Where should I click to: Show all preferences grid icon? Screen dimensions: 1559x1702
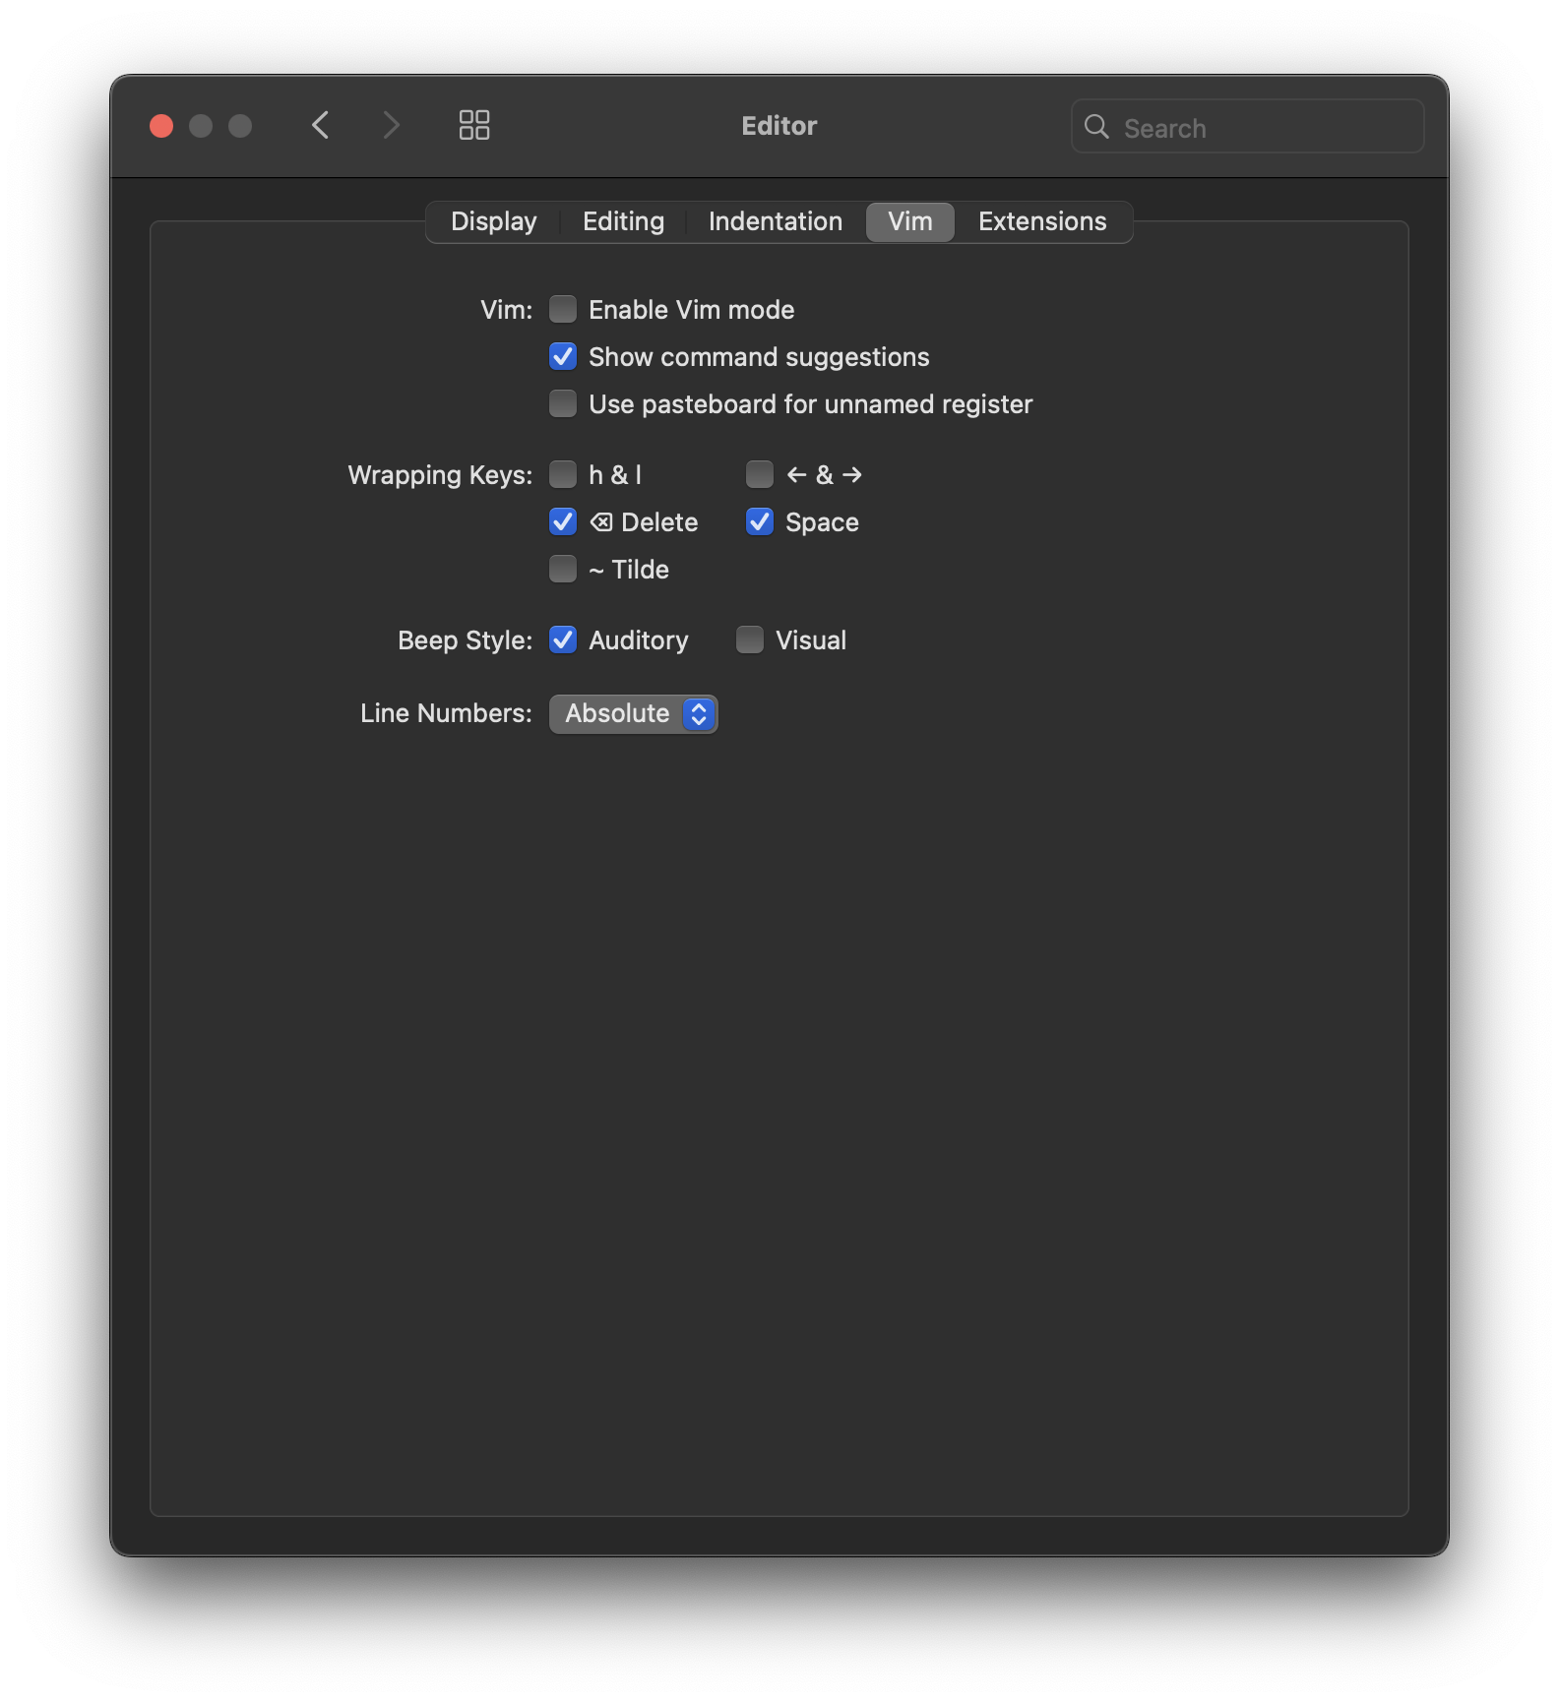point(474,125)
